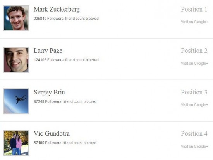The image size is (213, 160).
Task: Select the Sergey Brin name heading
Action: pyautogui.click(x=49, y=93)
